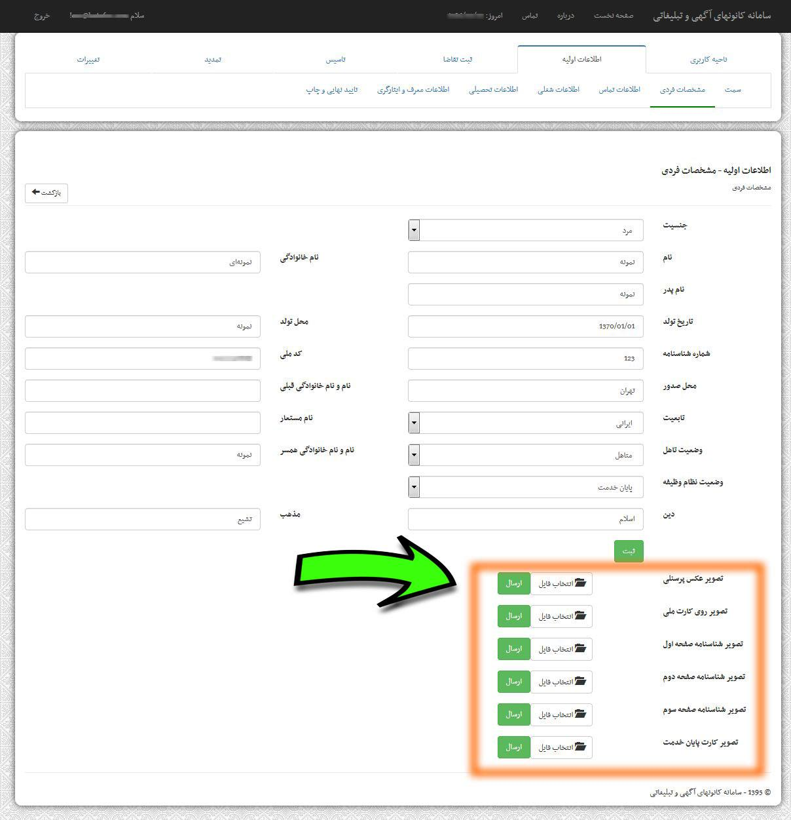Switch to the ناحیه کاربری tab
This screenshot has height=820, width=791.
pos(708,60)
